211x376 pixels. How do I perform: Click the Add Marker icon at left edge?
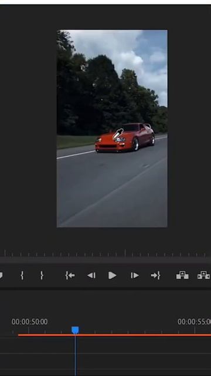click(x=1, y=276)
